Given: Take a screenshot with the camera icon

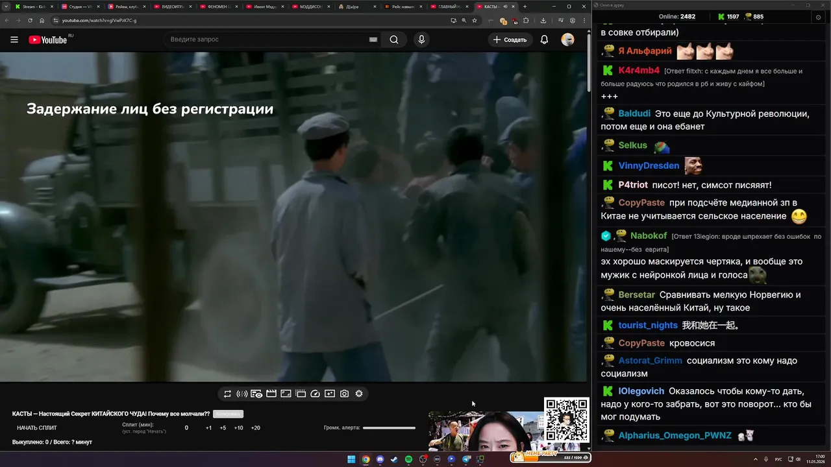Looking at the screenshot, I should tap(344, 394).
